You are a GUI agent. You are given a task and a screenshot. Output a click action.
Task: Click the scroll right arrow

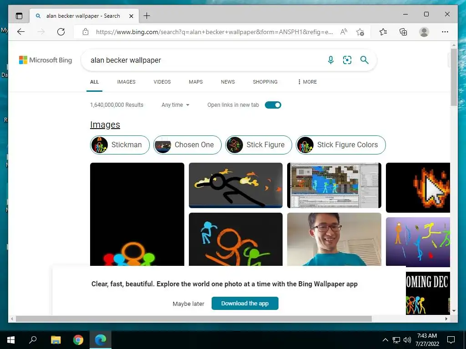(446, 319)
